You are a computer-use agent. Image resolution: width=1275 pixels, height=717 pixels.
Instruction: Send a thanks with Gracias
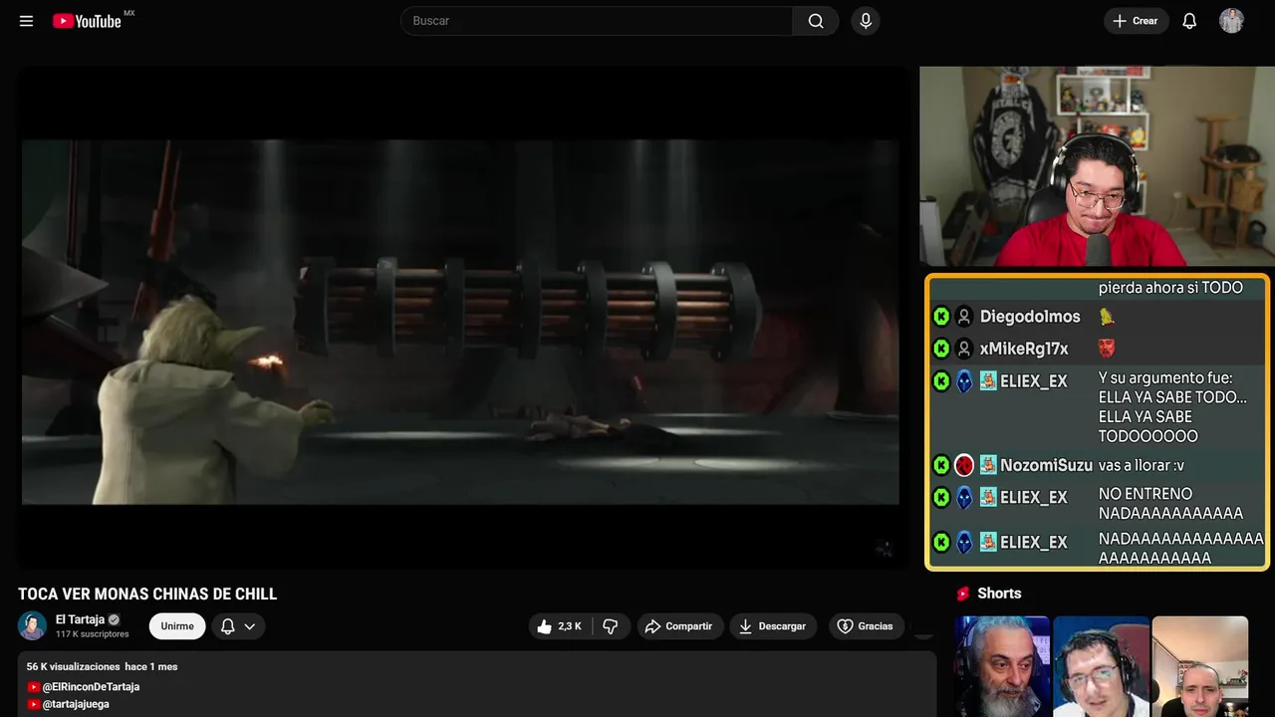(x=866, y=626)
